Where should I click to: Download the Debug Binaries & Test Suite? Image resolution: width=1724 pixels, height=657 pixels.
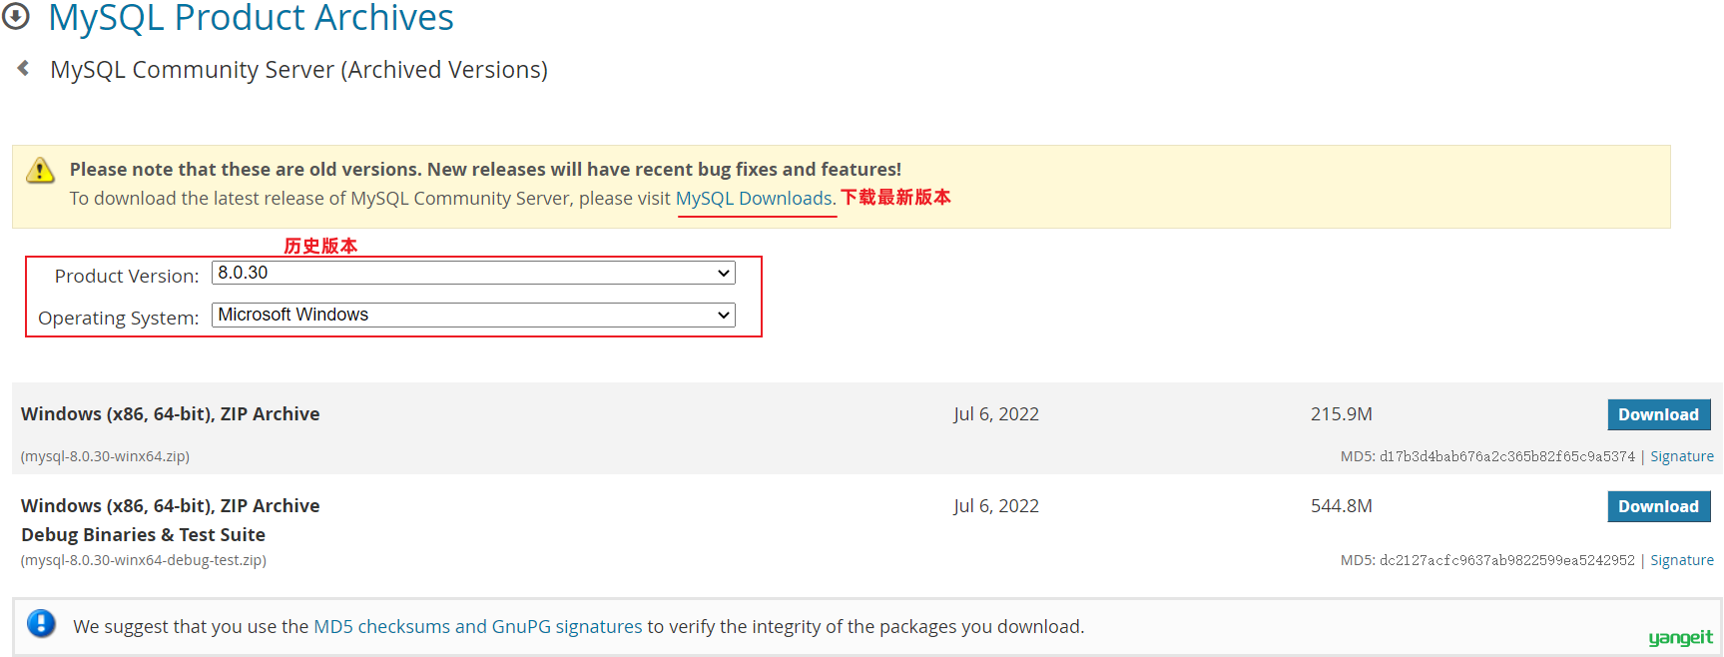pyautogui.click(x=1658, y=506)
